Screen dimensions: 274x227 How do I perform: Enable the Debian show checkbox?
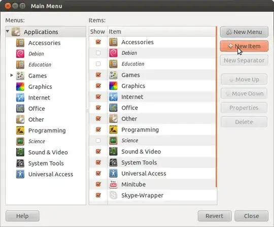pos(98,53)
